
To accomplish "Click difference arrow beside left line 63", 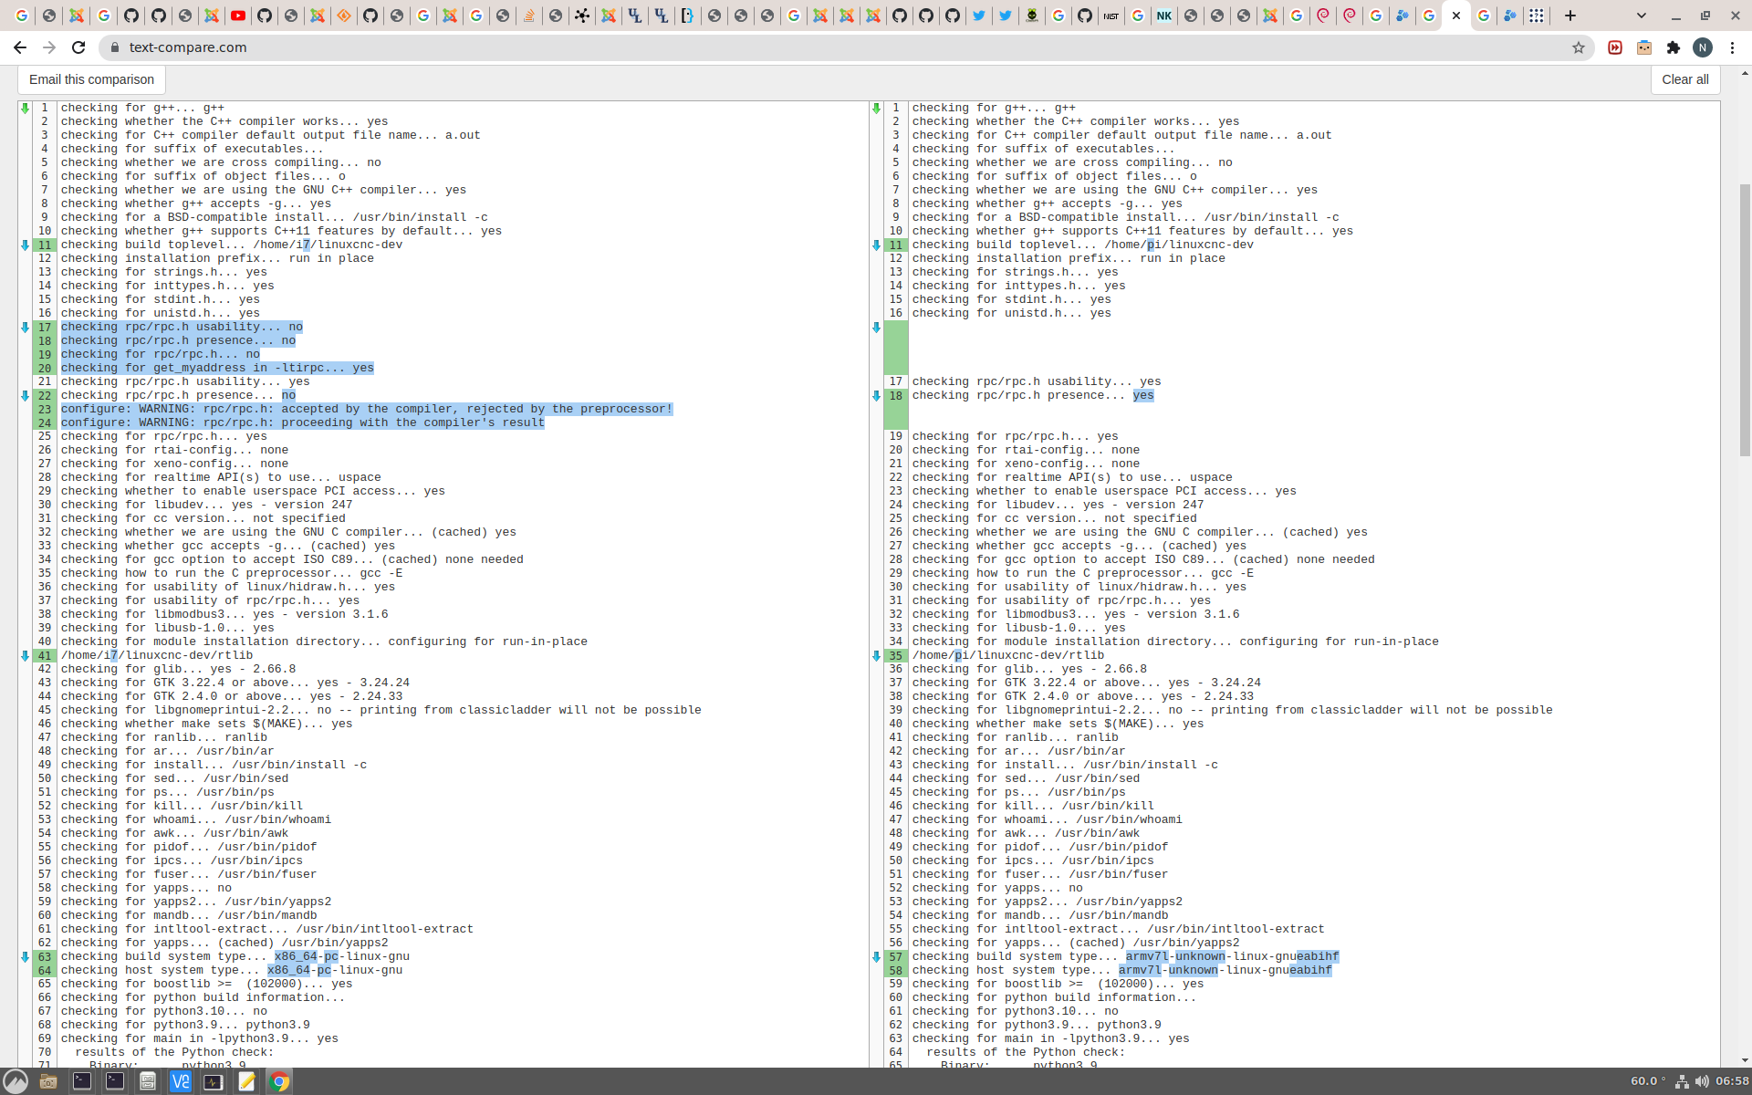I will click(x=25, y=956).
